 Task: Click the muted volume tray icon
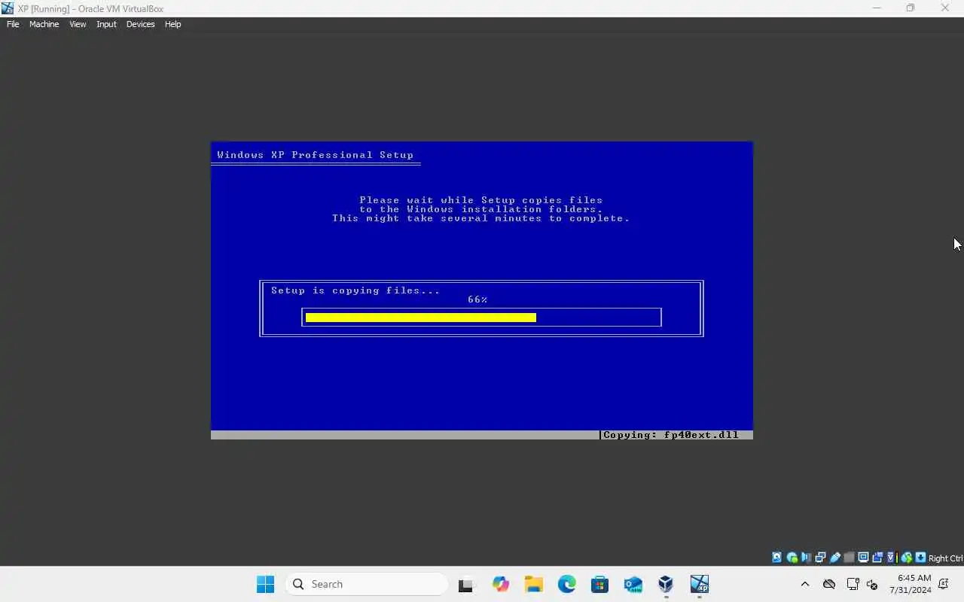coord(872,584)
